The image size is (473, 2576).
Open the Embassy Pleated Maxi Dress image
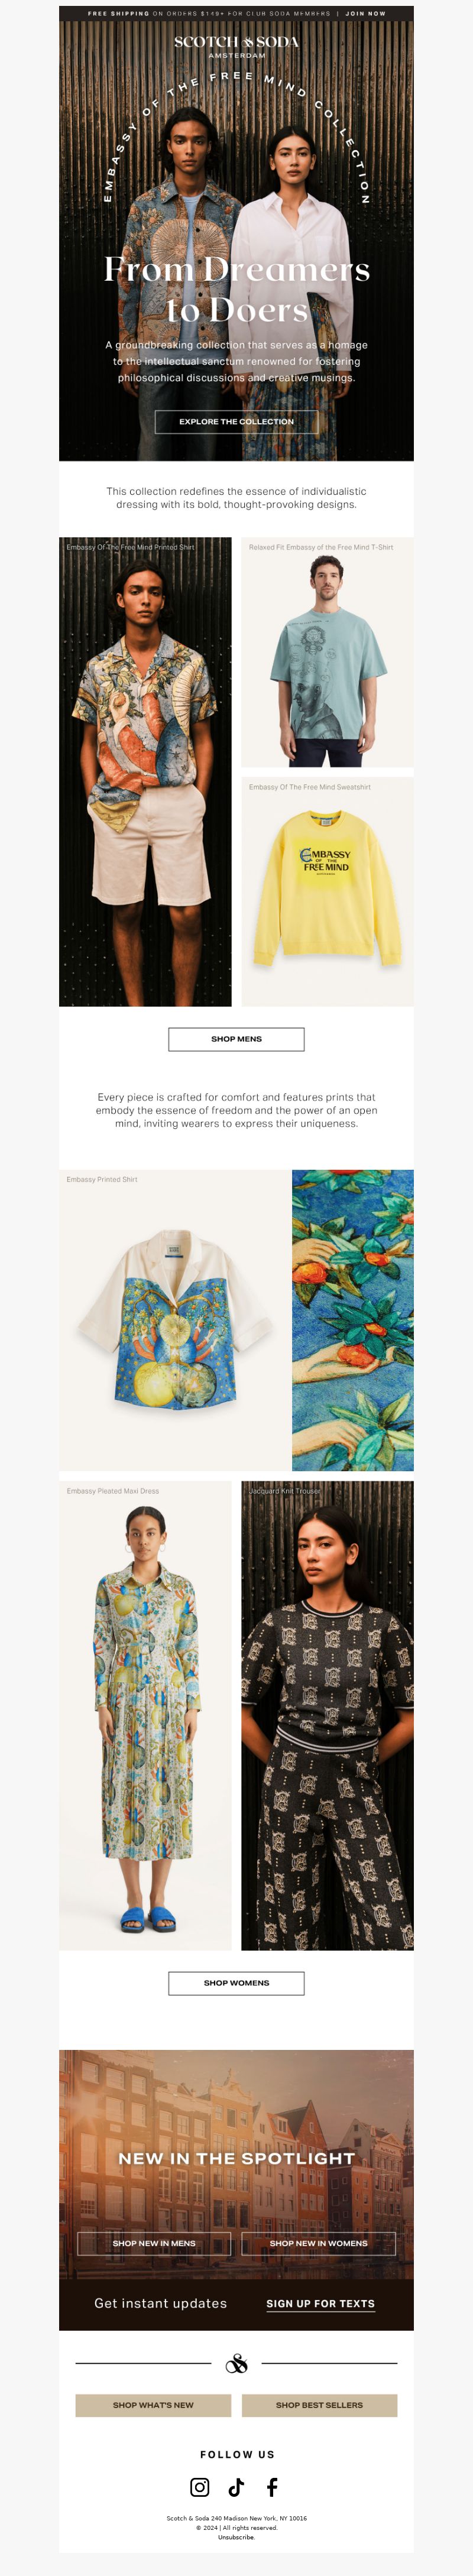tap(145, 1715)
